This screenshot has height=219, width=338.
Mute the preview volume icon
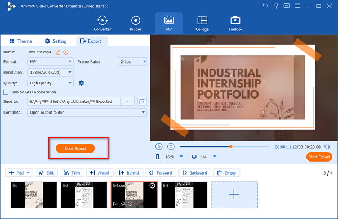[327, 146]
